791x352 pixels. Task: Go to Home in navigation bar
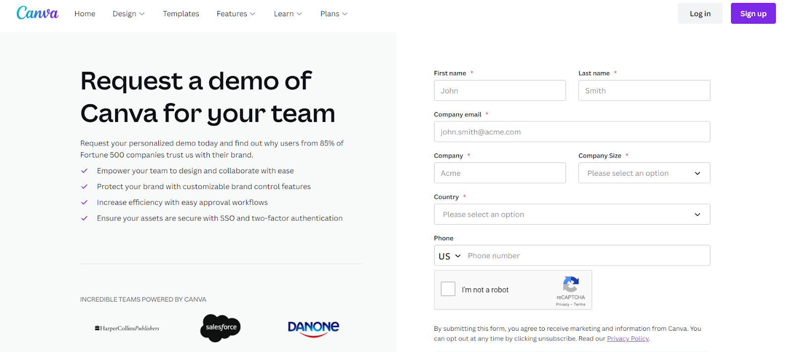pos(85,14)
